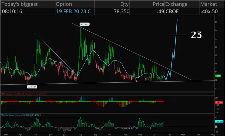The width and height of the screenshot is (225, 136).
Task: Click the "Option" column header
Action: pos(64,4)
